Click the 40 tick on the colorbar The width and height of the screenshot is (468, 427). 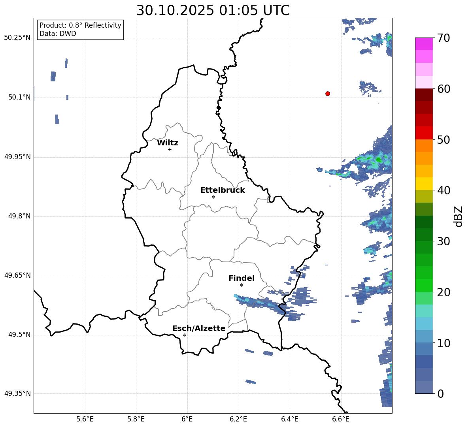443,190
